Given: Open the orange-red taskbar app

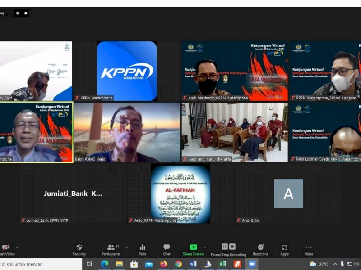Looking at the screenshot, I should [237, 264].
